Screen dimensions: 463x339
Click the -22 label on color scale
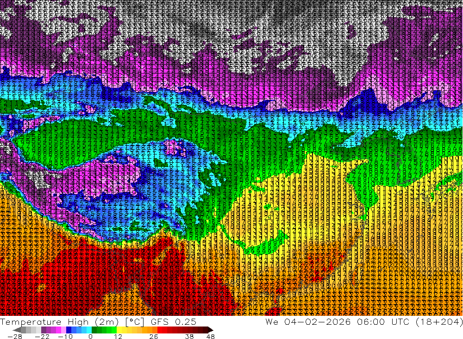(42, 337)
